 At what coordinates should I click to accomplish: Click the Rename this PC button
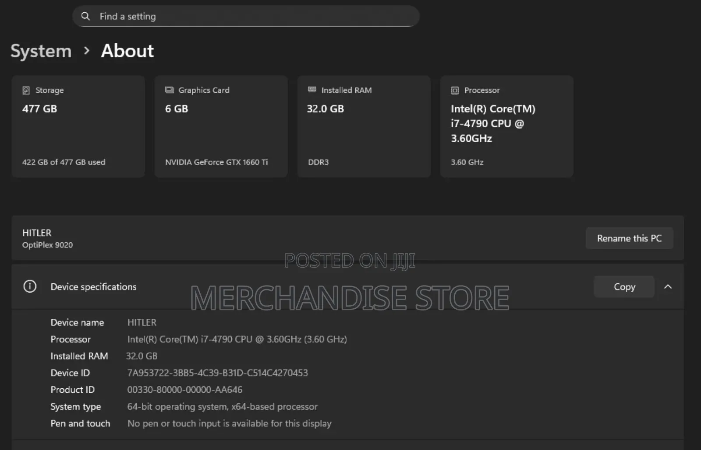[x=629, y=238]
